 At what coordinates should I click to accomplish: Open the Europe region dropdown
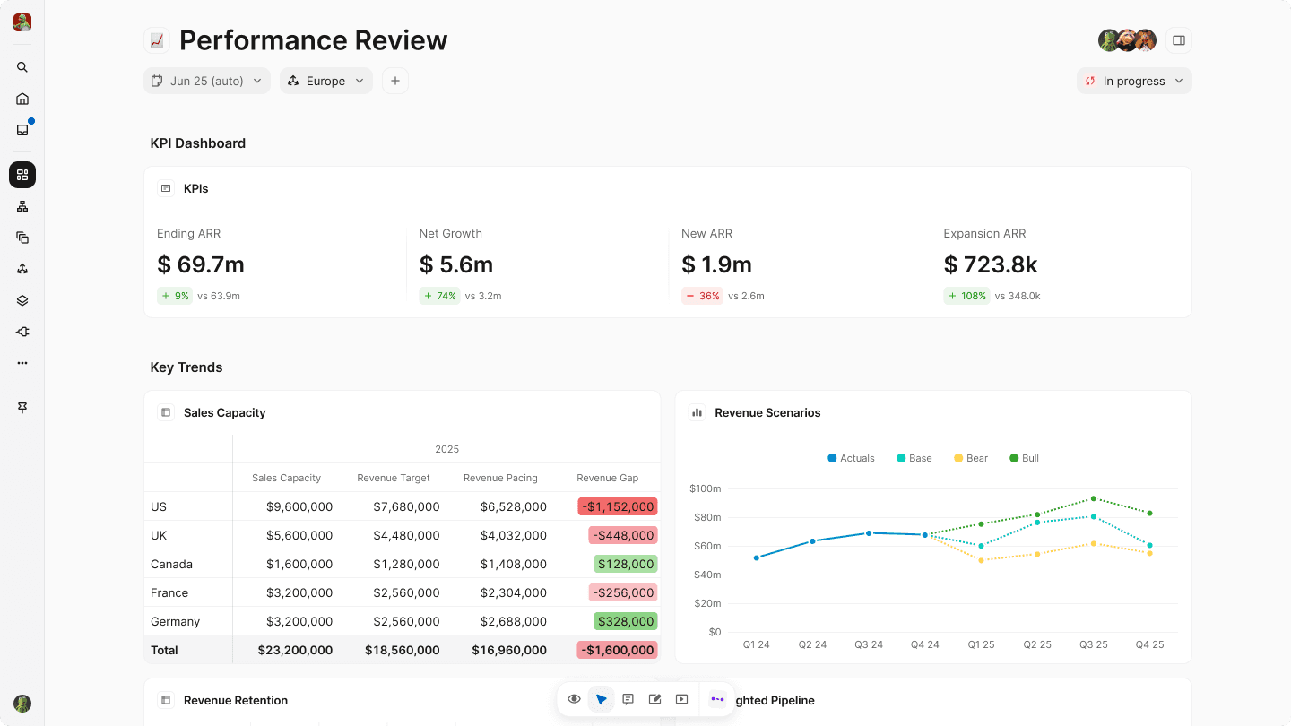(326, 81)
